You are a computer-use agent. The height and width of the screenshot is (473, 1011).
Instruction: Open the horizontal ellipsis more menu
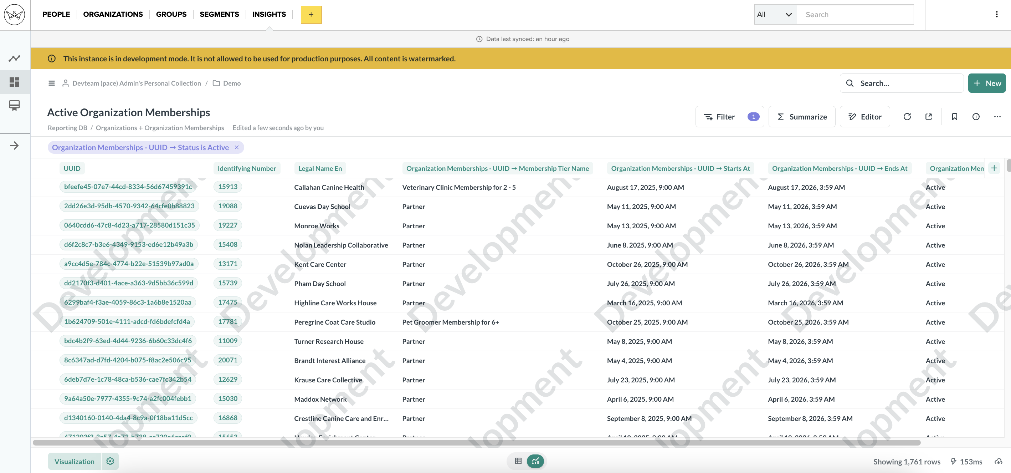click(x=997, y=117)
